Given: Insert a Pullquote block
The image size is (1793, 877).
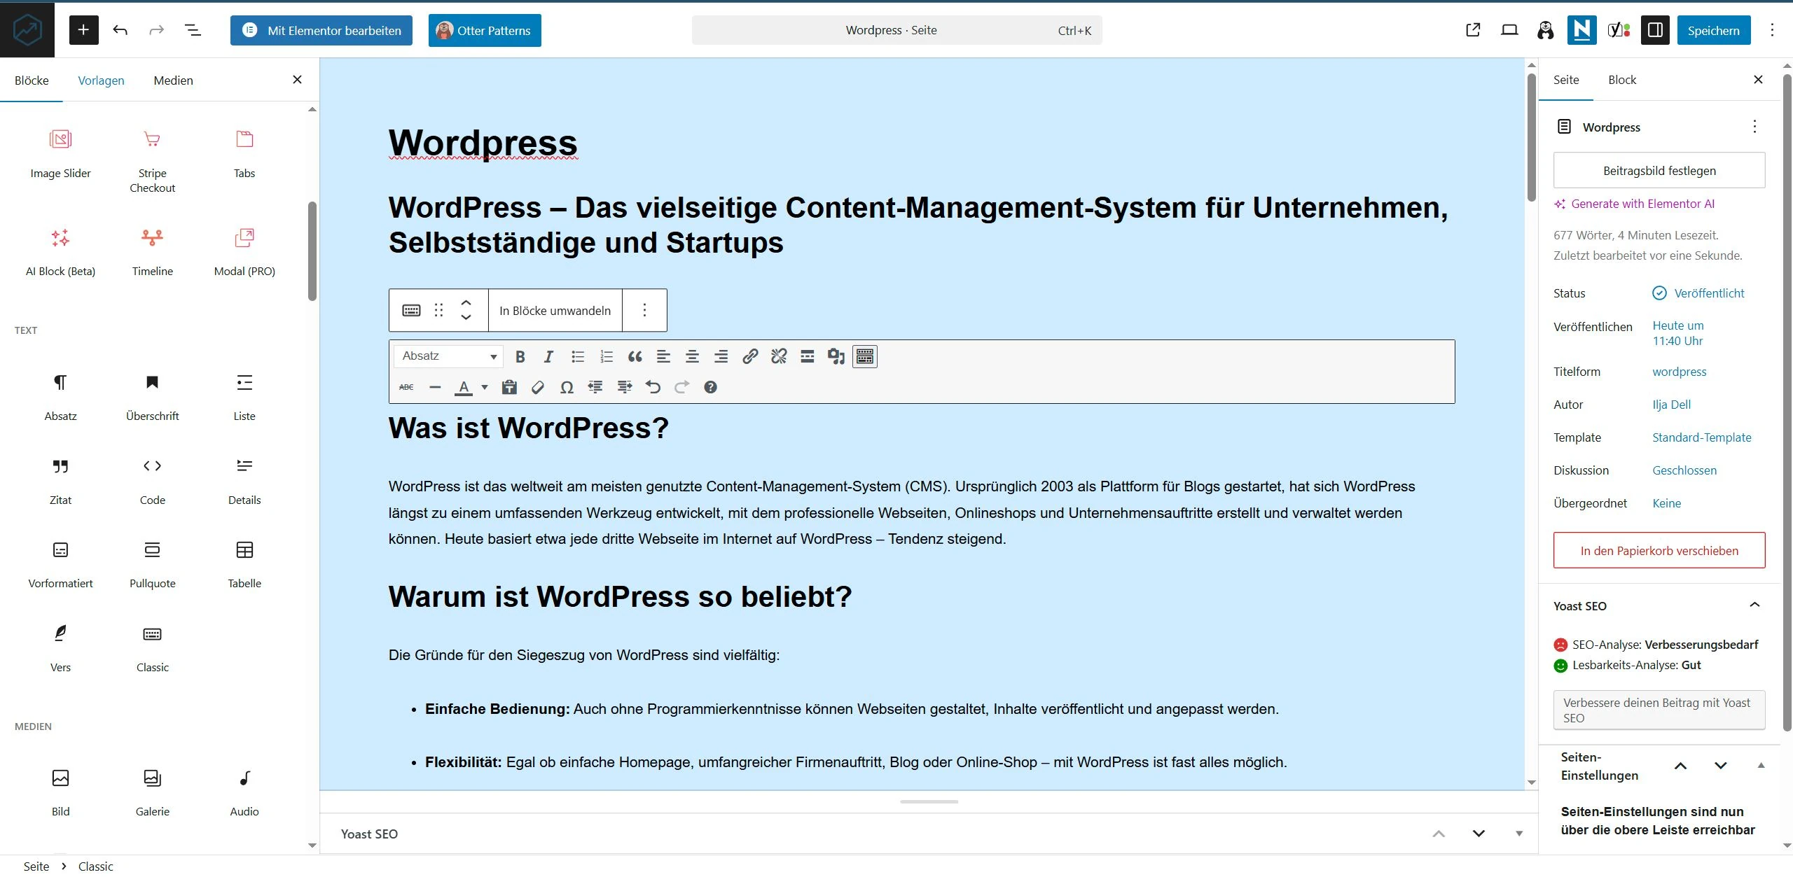Looking at the screenshot, I should pyautogui.click(x=152, y=564).
